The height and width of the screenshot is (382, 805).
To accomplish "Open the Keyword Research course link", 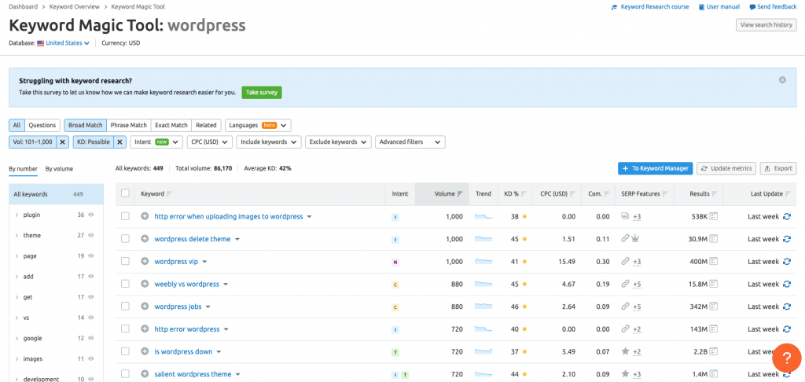I will [650, 7].
